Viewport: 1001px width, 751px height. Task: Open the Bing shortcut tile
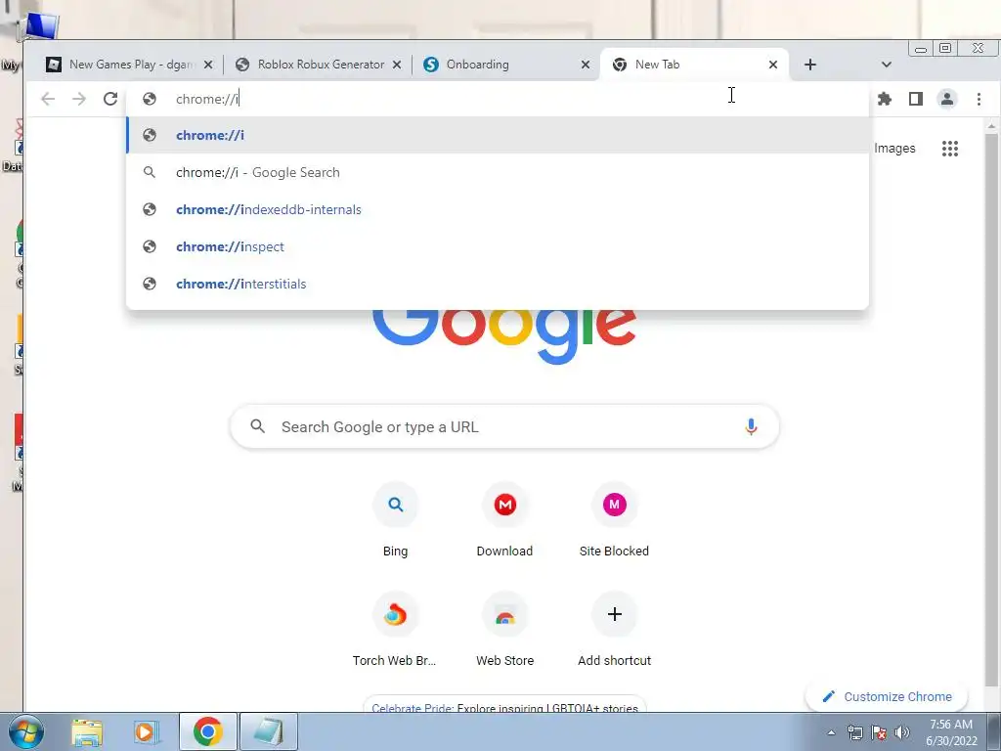[x=395, y=520]
